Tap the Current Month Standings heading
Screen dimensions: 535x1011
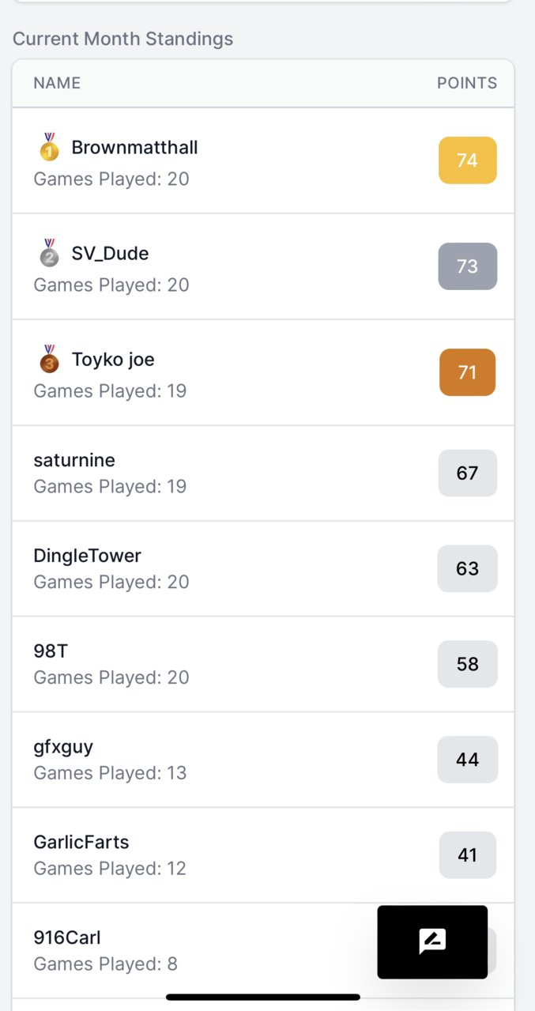pos(123,39)
